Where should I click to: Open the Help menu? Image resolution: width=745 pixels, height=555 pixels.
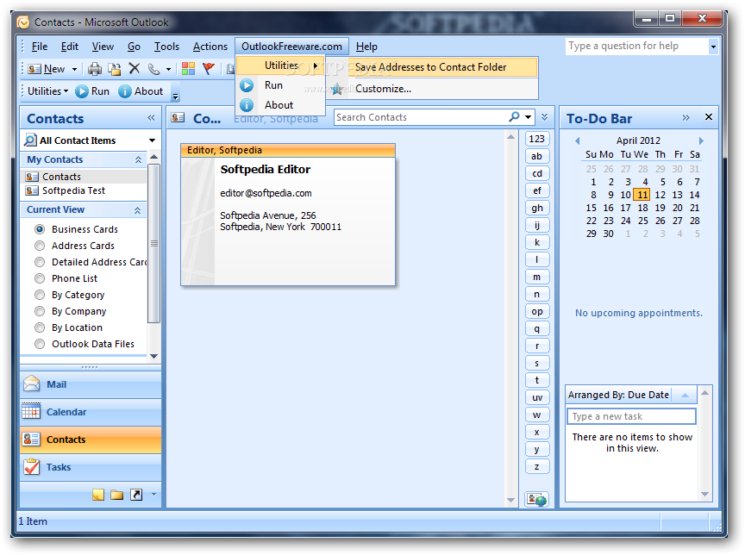click(366, 47)
